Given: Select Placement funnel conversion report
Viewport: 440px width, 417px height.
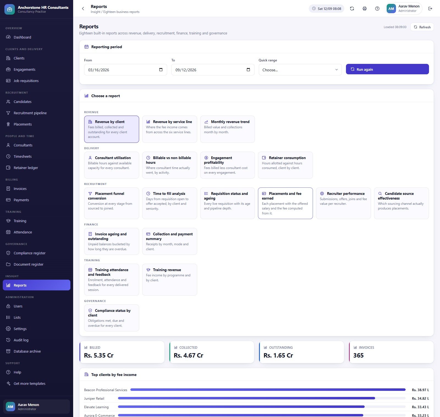Looking at the screenshot, I should pyautogui.click(x=111, y=203).
